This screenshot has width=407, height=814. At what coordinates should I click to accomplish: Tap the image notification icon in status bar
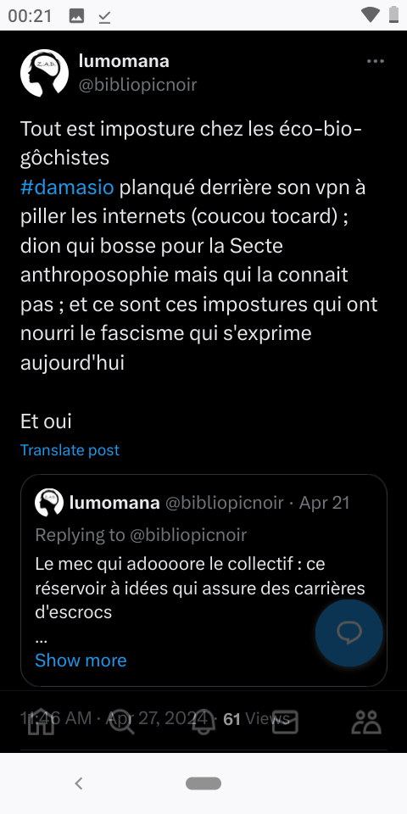[76, 16]
